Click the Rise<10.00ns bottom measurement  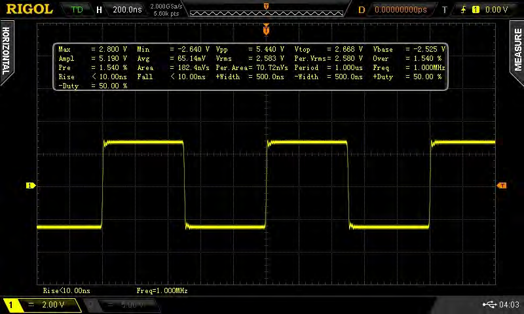67,290
